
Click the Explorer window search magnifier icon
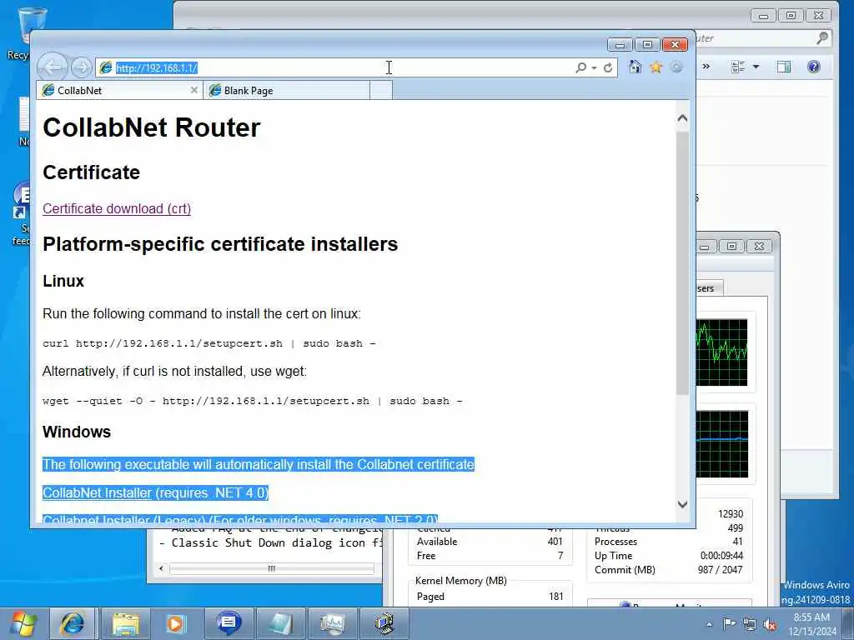[822, 38]
